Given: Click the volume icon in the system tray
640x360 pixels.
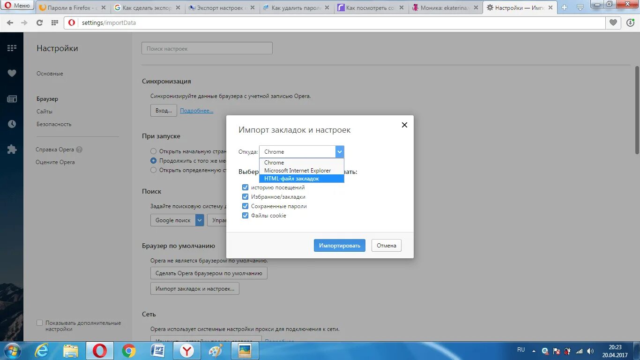Looking at the screenshot, I should [x=590, y=351].
